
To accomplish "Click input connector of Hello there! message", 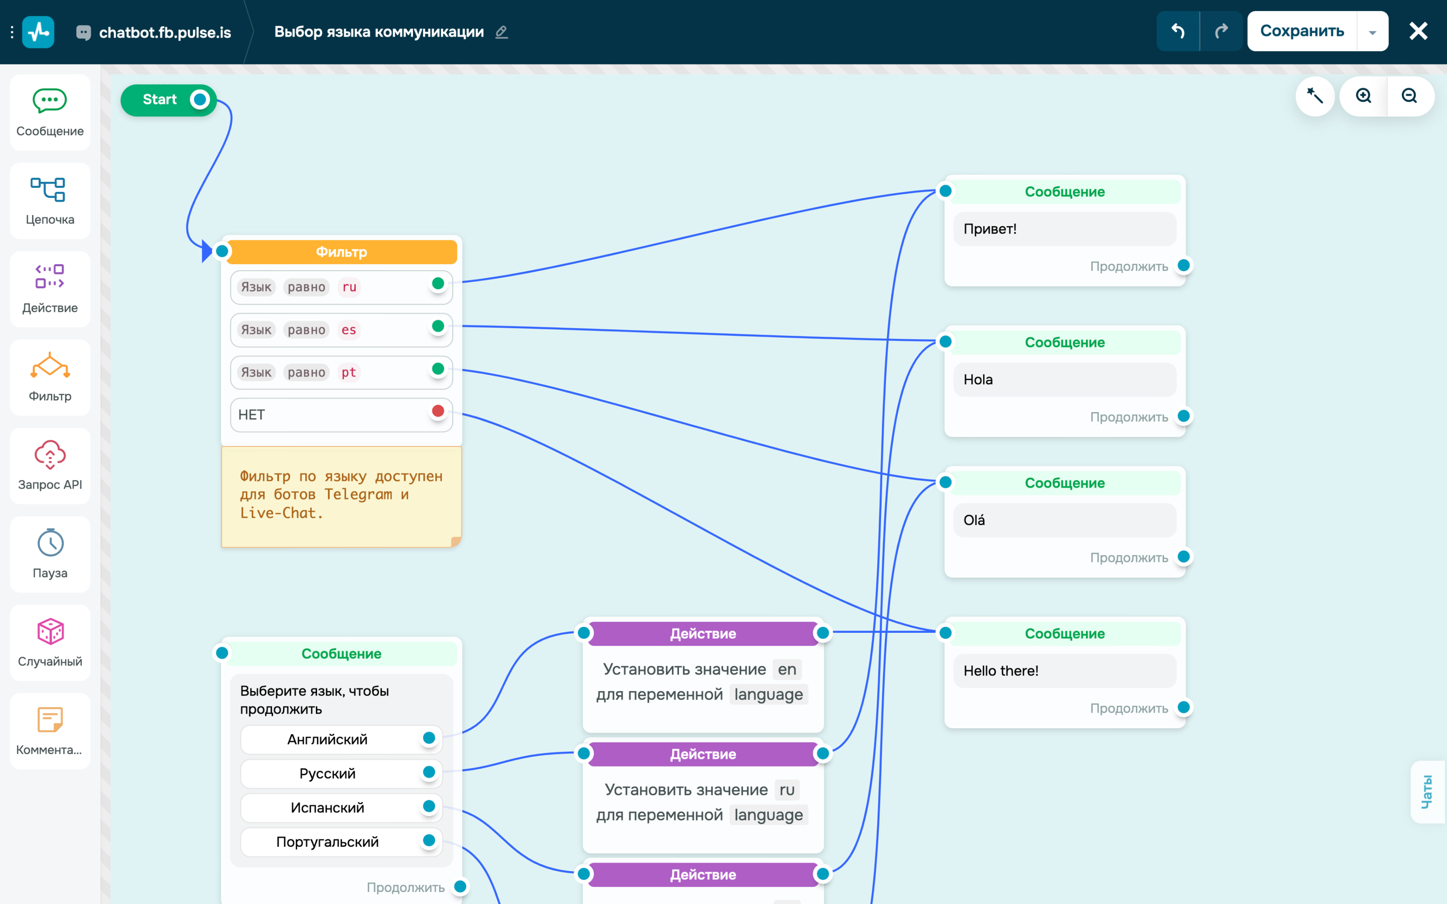I will tap(945, 633).
